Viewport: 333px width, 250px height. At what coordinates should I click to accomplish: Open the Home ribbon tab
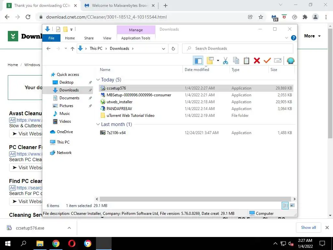70,38
